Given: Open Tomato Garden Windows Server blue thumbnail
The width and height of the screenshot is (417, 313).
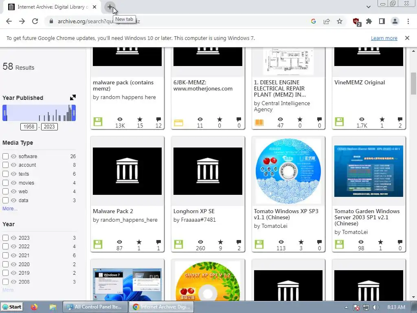Looking at the screenshot, I should pos(369,171).
